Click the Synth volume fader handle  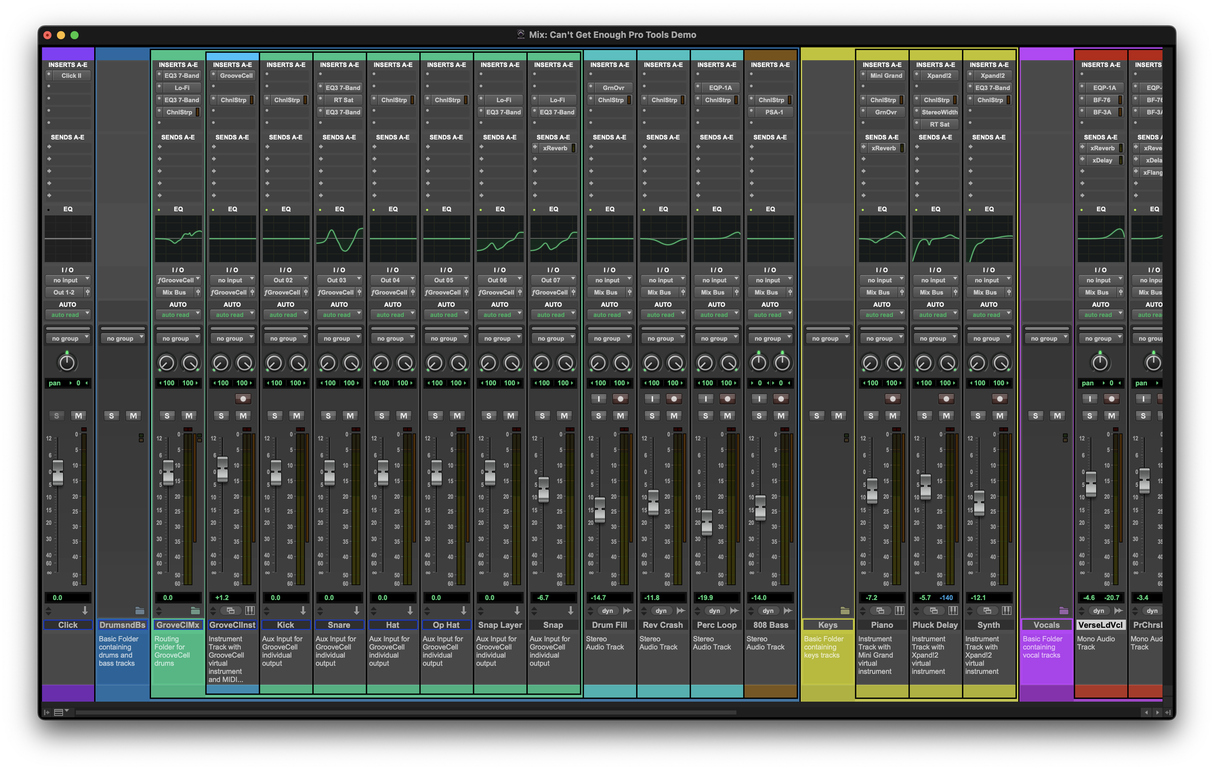tap(978, 502)
